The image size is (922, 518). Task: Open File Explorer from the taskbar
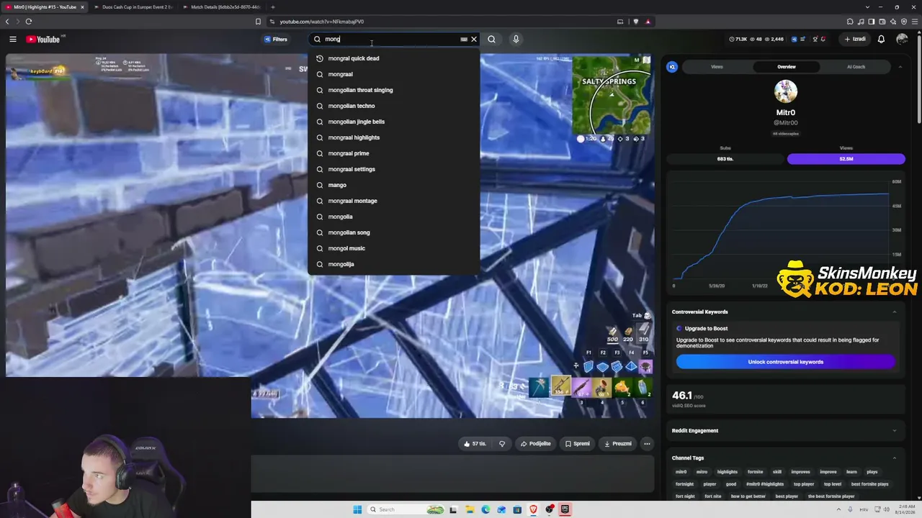[x=470, y=509]
